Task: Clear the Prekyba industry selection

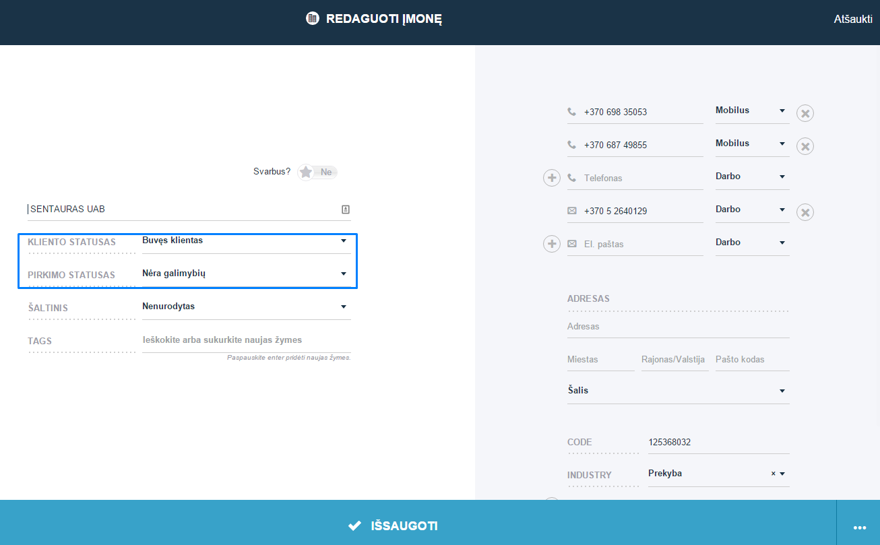Action: [x=774, y=474]
